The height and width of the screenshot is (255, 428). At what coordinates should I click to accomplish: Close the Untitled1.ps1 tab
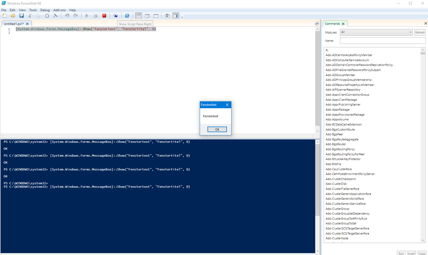(27, 24)
